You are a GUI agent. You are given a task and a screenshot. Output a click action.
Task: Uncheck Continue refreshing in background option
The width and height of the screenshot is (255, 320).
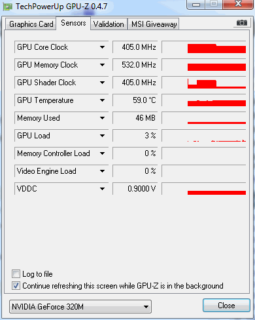16,286
